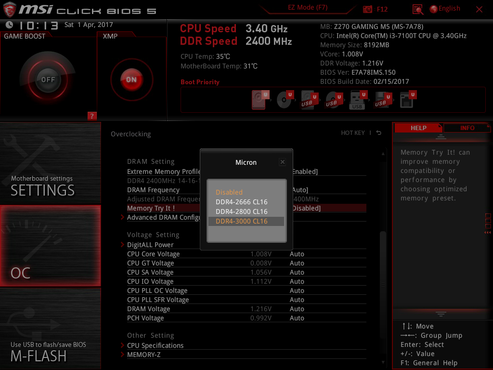Switch to EZ Mode (F7)
493x370 pixels.
tap(308, 7)
